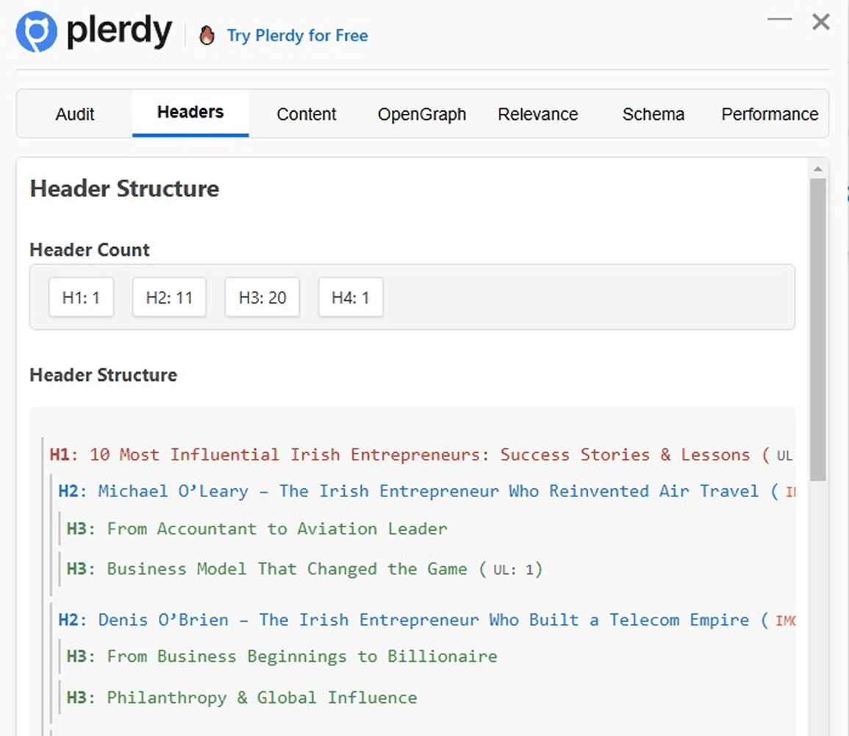Image resolution: width=849 pixels, height=736 pixels.
Task: Switch to the Content tab
Action: point(307,114)
